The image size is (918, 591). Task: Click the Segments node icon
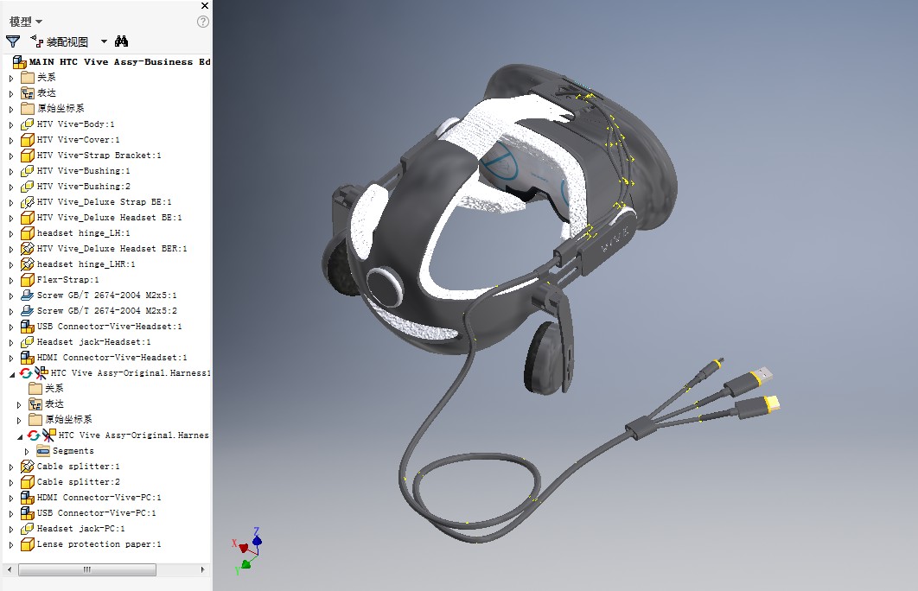point(43,451)
